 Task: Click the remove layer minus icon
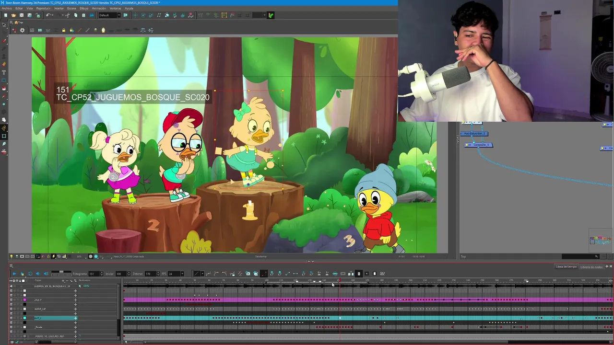67,280
